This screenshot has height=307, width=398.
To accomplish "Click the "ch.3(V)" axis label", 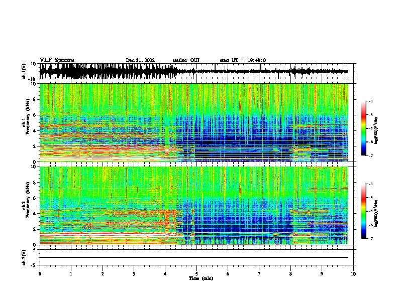I will point(24,257).
